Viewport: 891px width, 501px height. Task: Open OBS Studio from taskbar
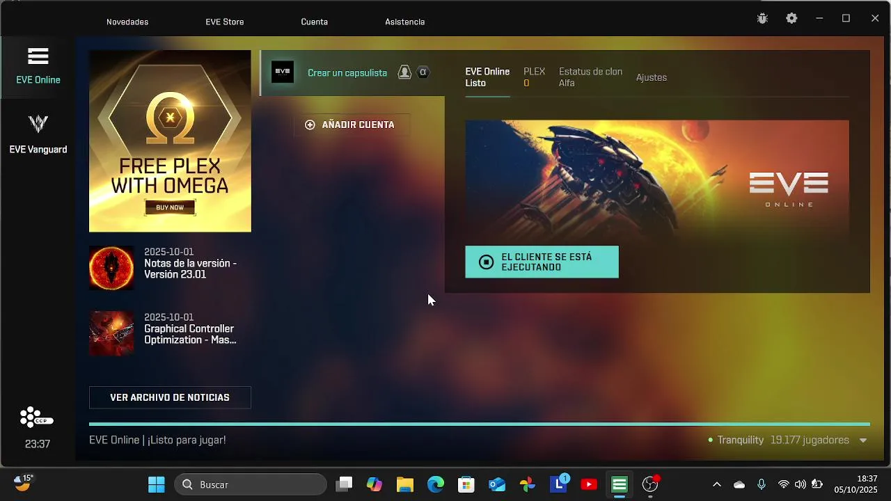click(650, 484)
